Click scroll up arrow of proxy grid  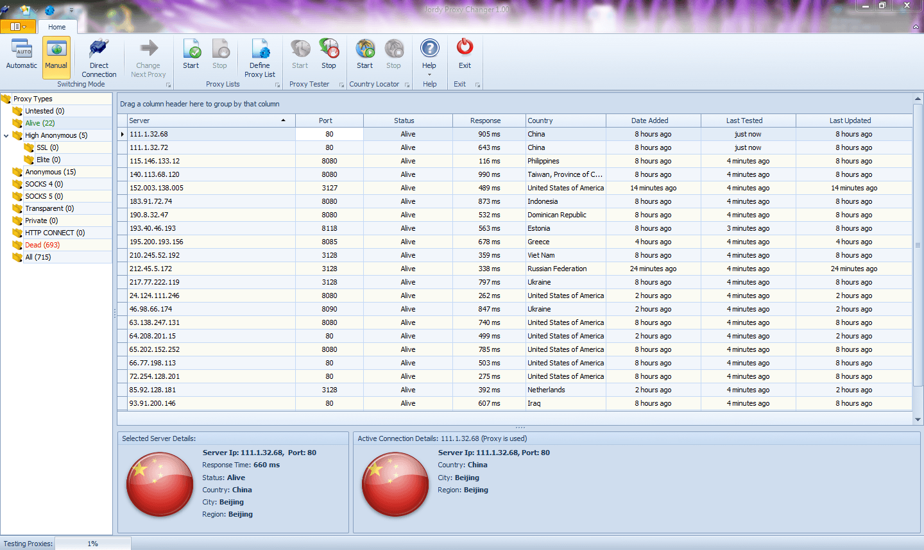click(918, 99)
